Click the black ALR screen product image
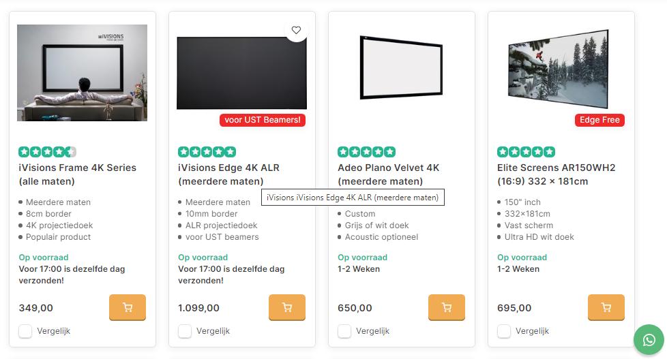 click(x=241, y=73)
